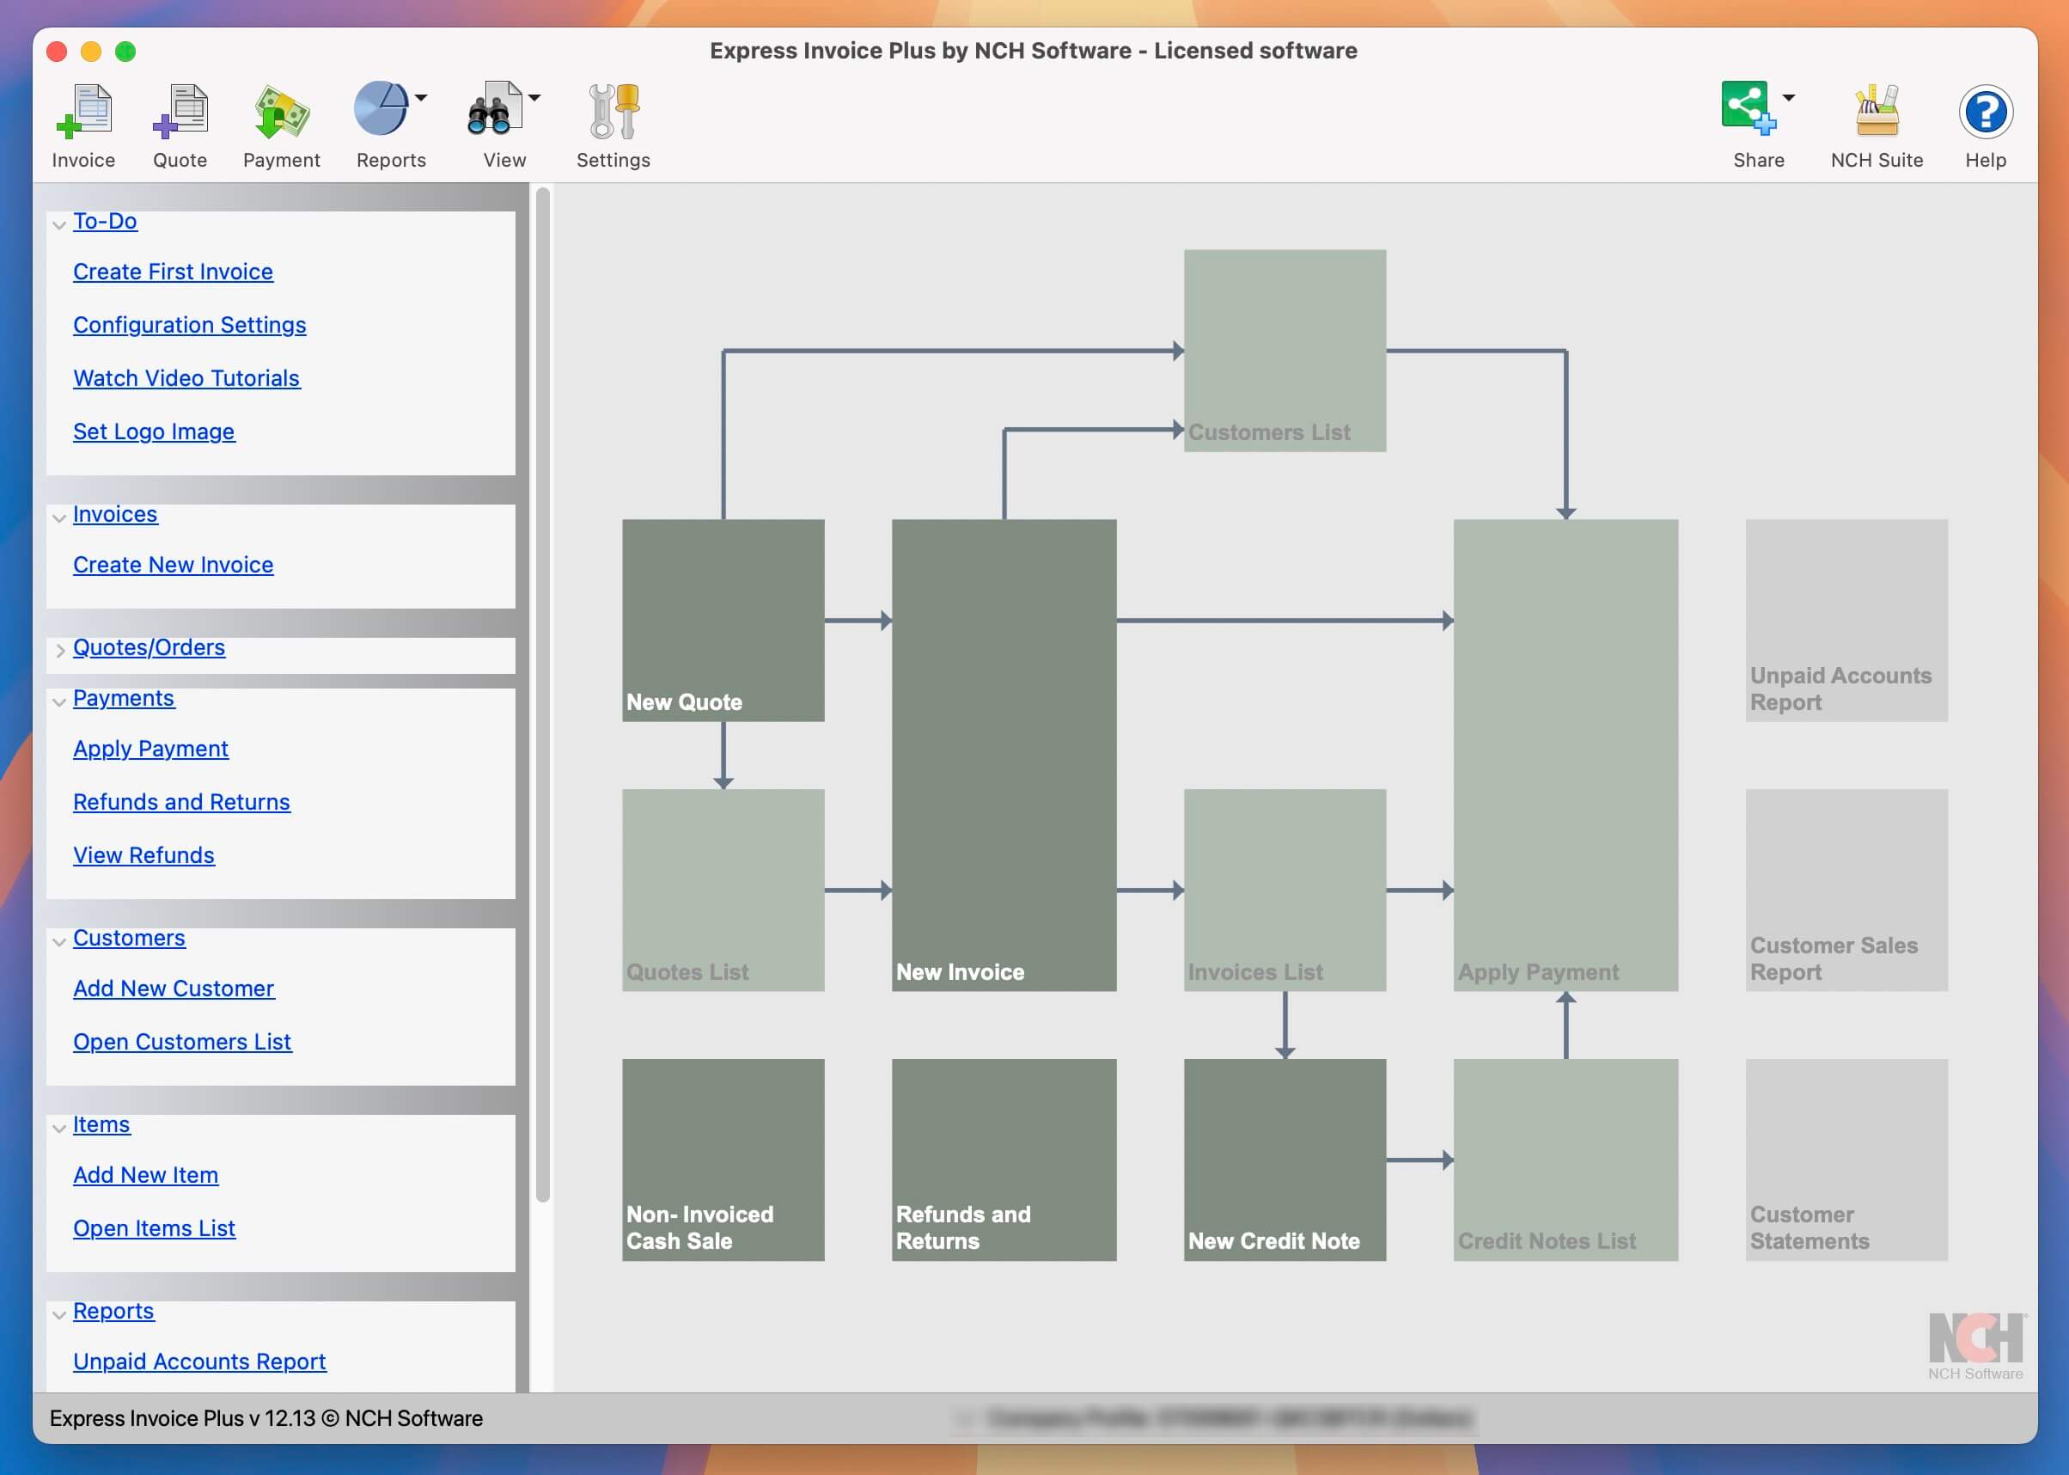Collapse the Reports sidebar section chevron
2069x1475 pixels.
59,1314
